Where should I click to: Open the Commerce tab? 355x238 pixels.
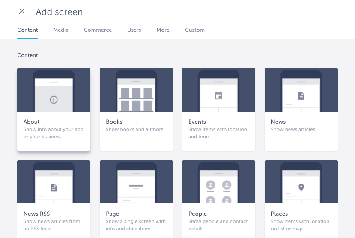(98, 30)
